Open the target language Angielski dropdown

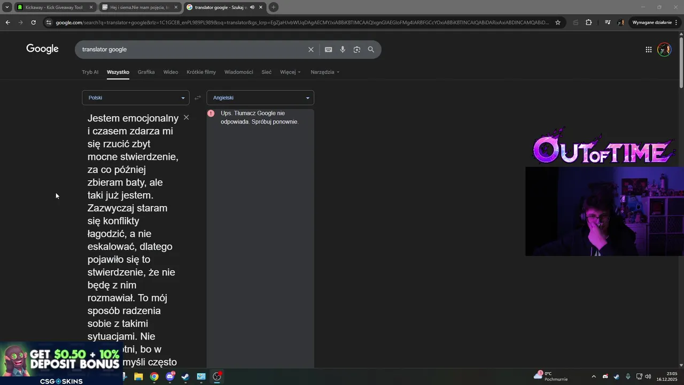[x=260, y=97]
